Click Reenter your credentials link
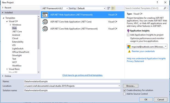The height and width of the screenshot is (103, 170). 143,51
